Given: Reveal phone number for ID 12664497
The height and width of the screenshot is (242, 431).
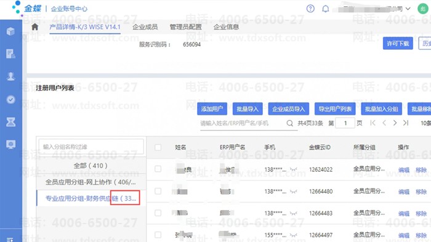Looking at the screenshot, I should coord(293,235).
